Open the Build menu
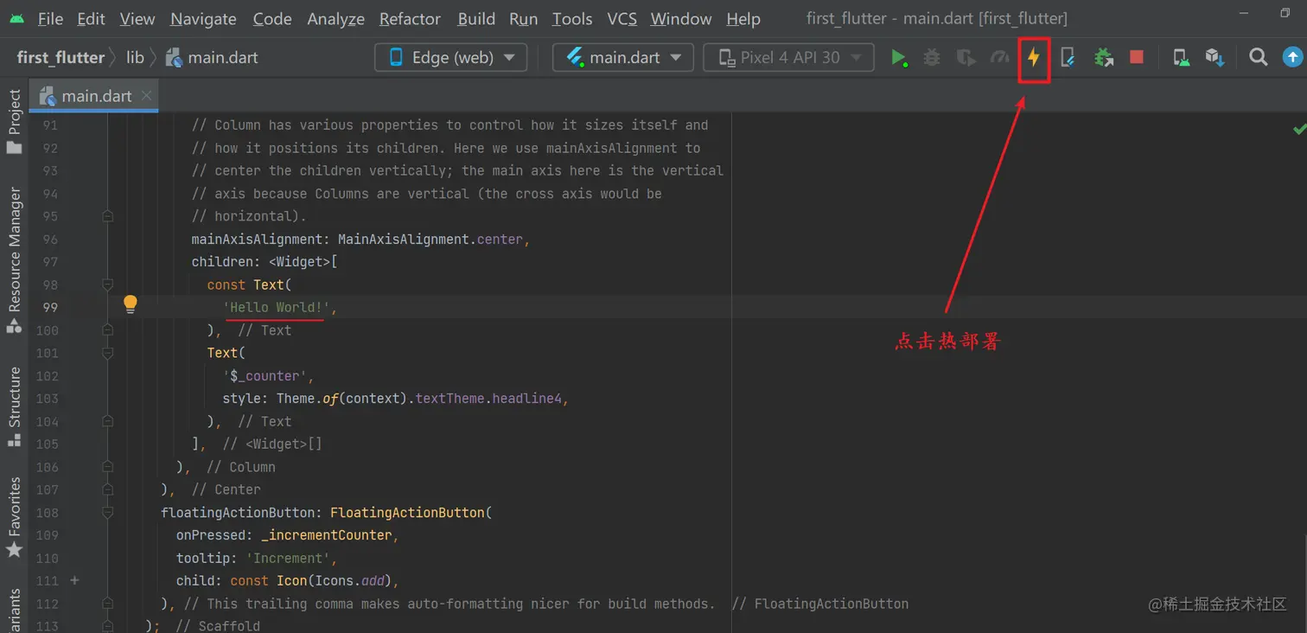The height and width of the screenshot is (633, 1307). (x=476, y=18)
